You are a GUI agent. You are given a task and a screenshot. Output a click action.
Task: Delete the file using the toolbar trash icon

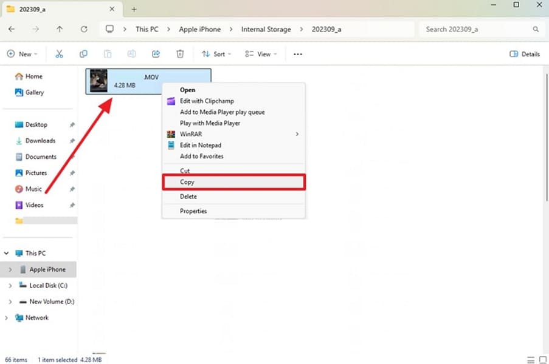(179, 54)
